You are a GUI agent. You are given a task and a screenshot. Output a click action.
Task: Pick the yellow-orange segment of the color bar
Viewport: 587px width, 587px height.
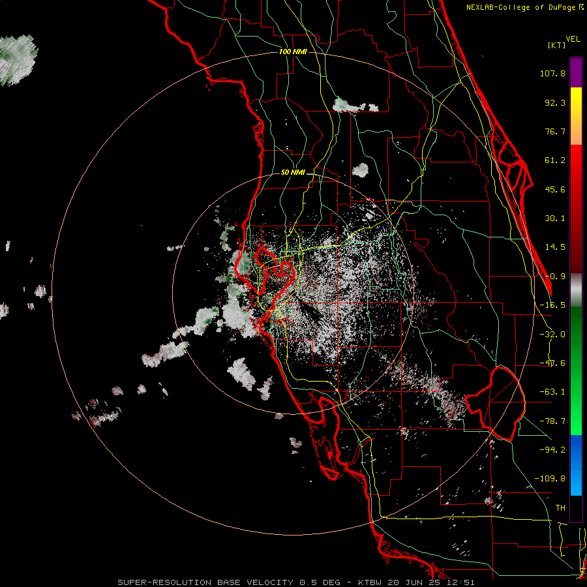click(576, 116)
